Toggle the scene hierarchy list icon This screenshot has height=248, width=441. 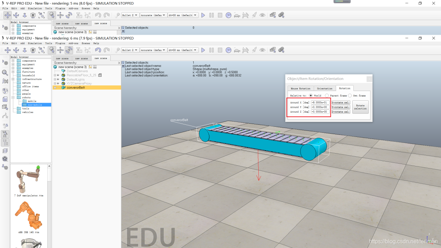tap(5, 142)
